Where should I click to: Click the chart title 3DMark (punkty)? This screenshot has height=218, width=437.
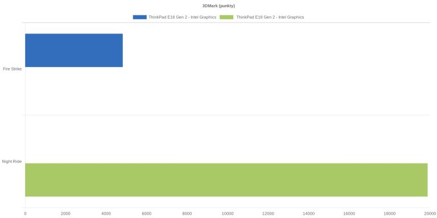(218, 6)
